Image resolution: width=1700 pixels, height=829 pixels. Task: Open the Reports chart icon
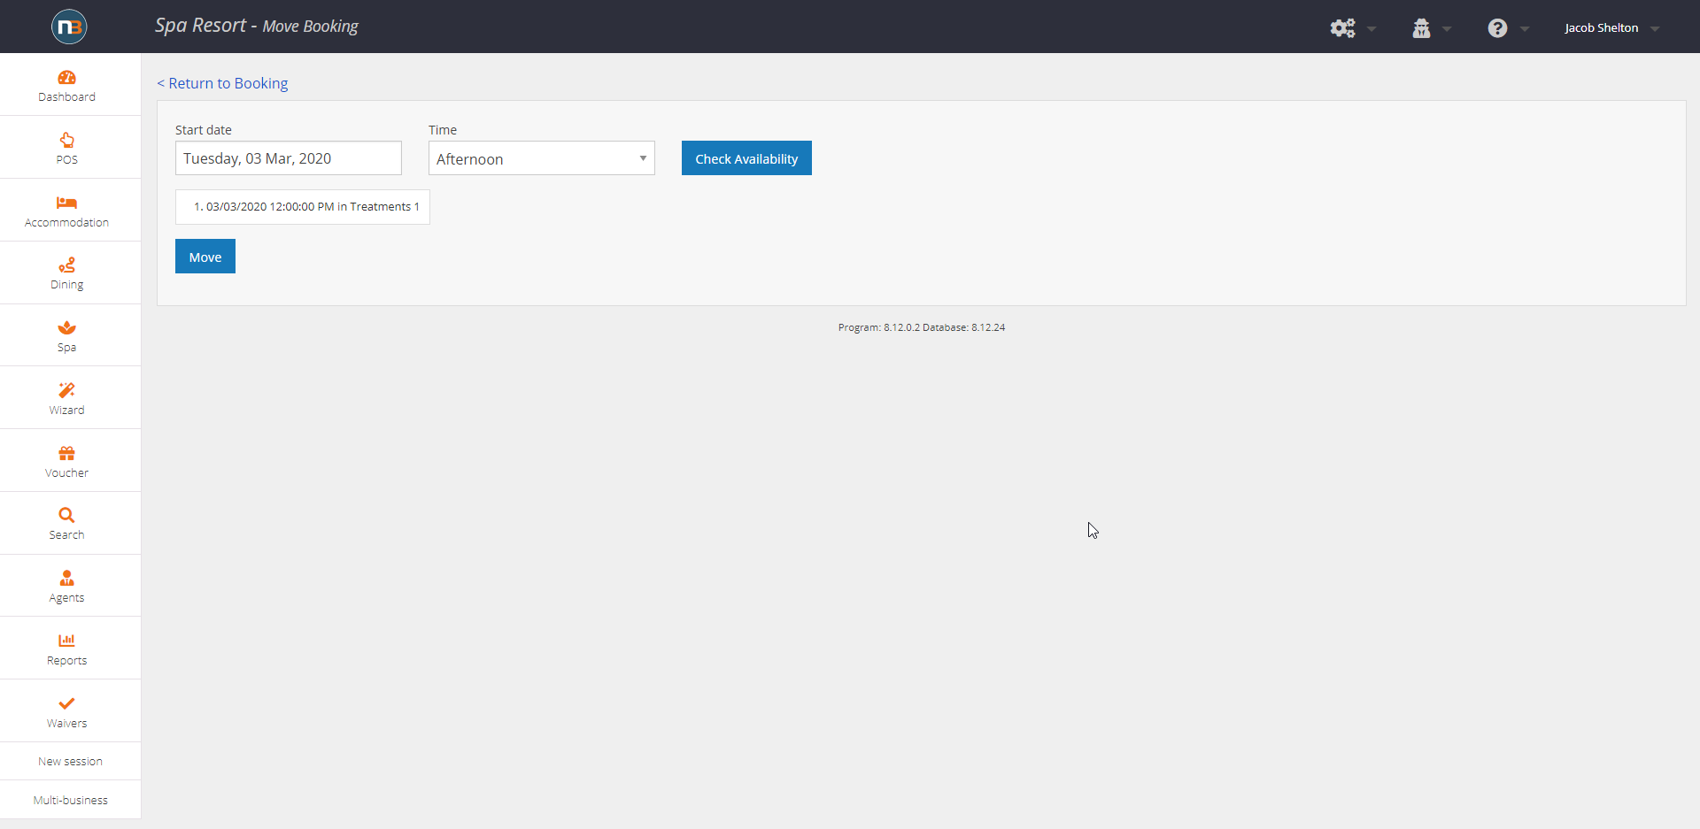tap(66, 641)
